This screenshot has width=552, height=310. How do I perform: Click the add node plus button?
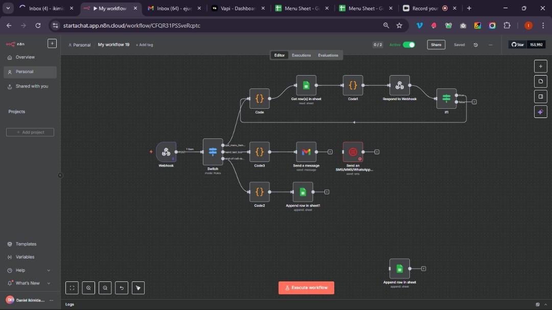540,66
